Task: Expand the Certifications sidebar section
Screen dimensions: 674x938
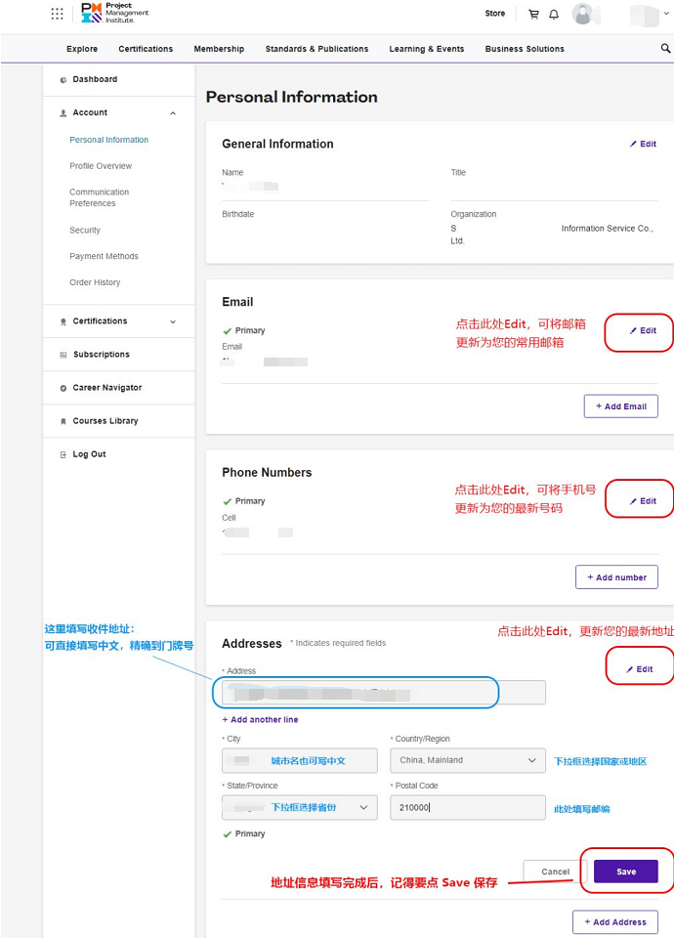Action: (x=173, y=321)
